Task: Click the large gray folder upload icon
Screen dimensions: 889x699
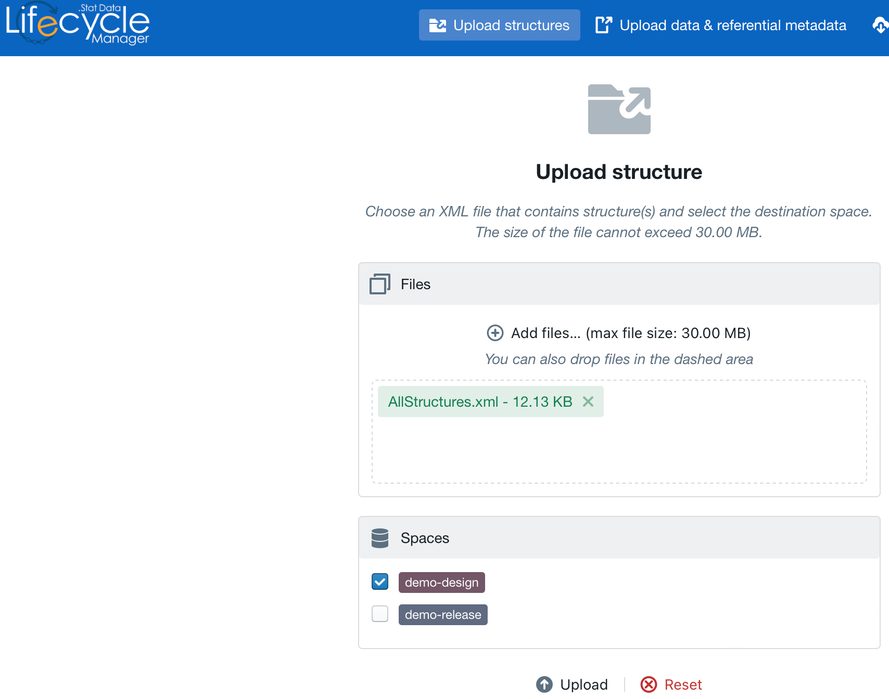Action: (619, 109)
